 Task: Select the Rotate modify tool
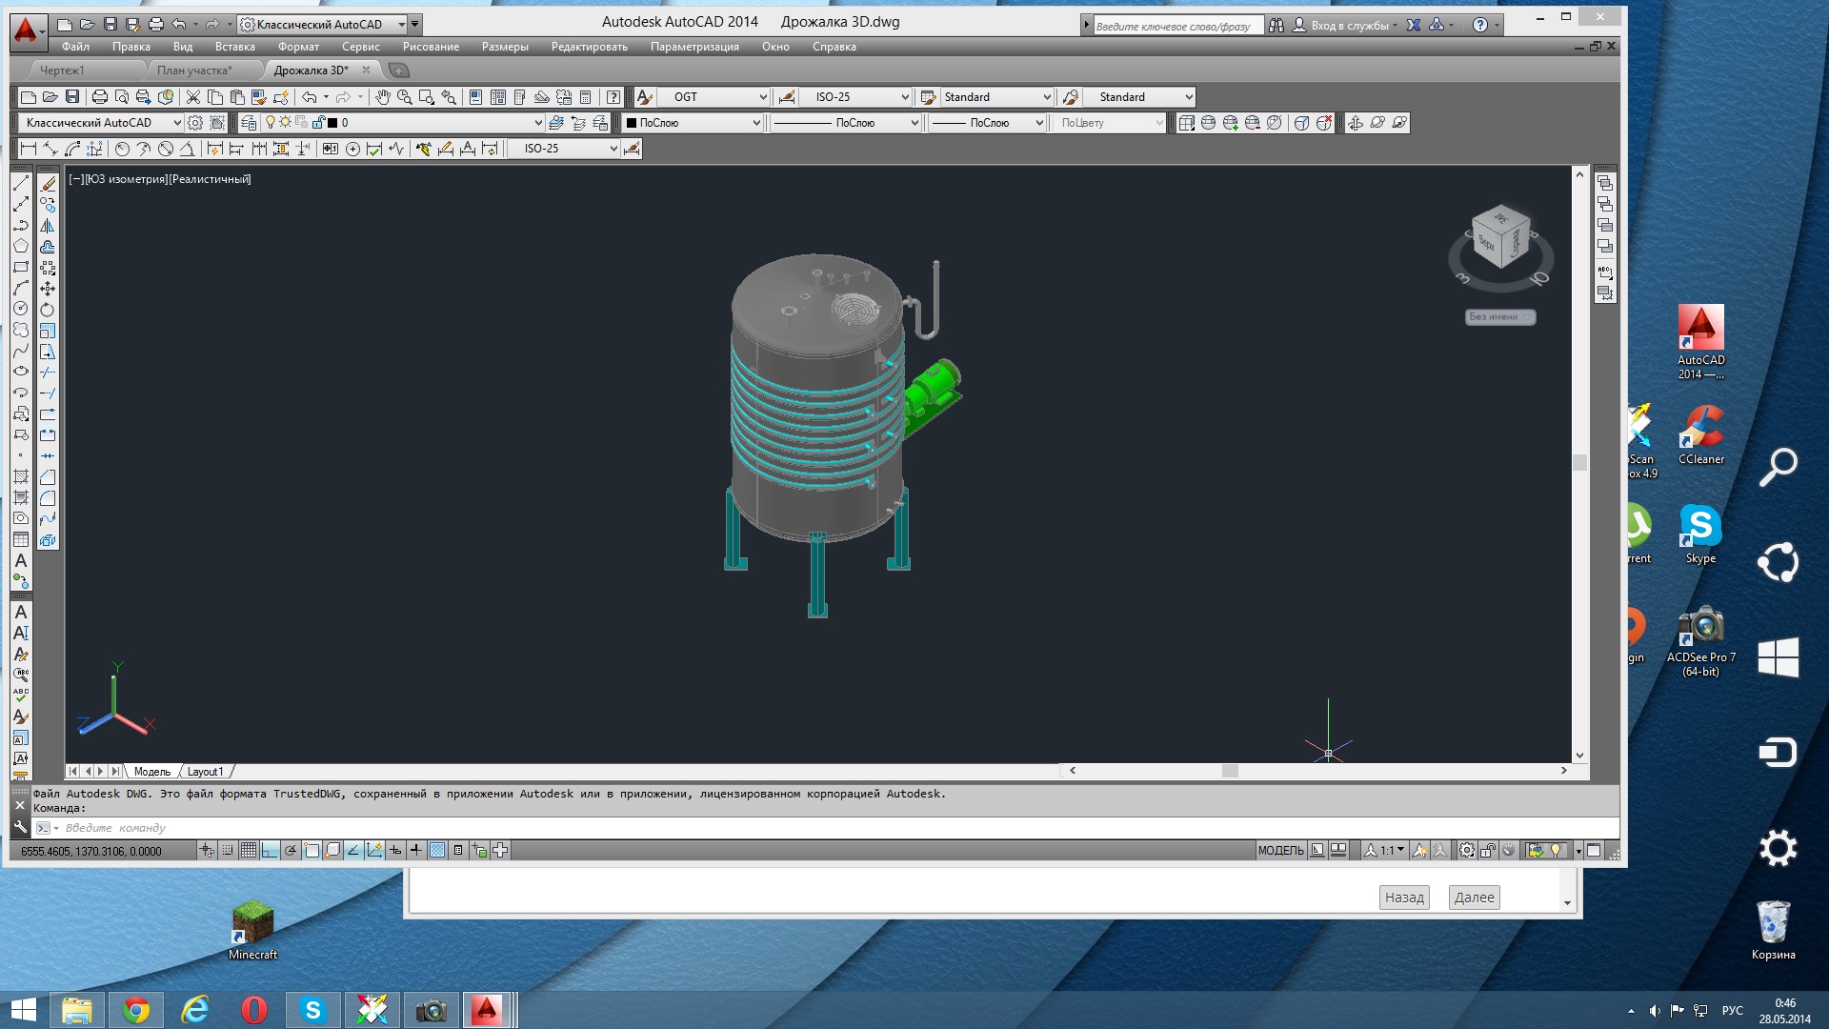48,310
